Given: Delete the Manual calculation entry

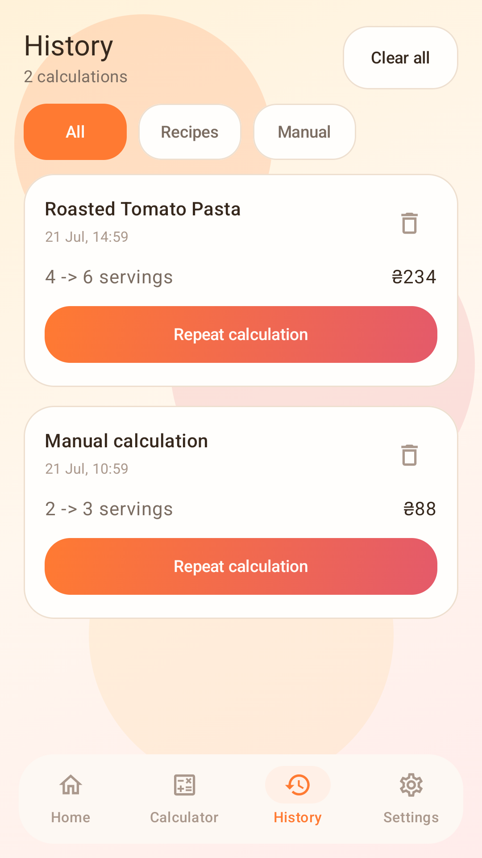Looking at the screenshot, I should pos(409,455).
